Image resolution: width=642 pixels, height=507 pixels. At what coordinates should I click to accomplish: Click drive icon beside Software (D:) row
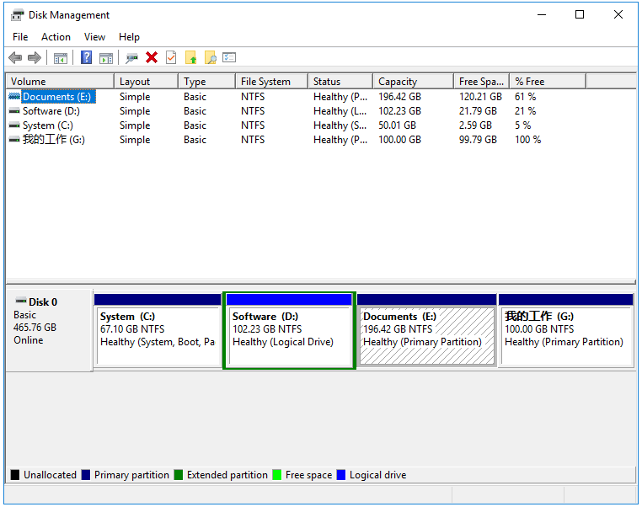pos(14,111)
